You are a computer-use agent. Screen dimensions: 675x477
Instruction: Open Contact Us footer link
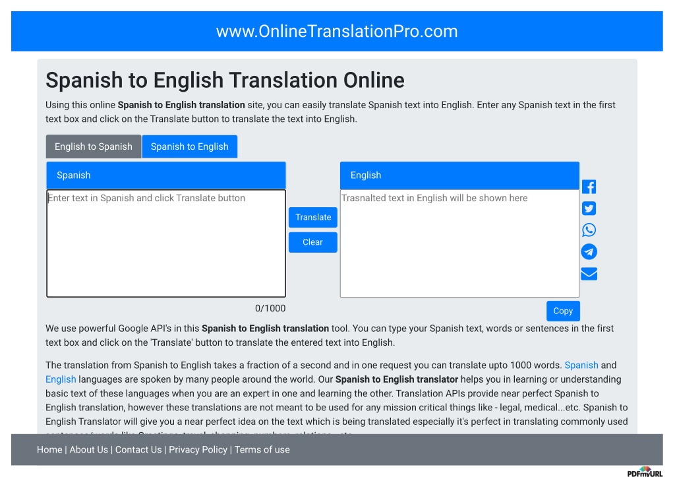point(138,449)
